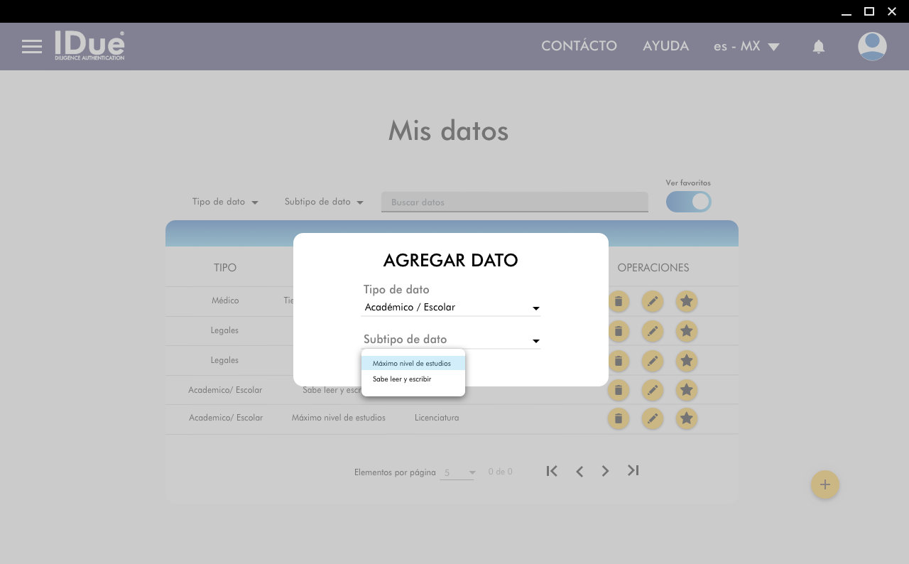This screenshot has height=564, width=909.
Task: Change the Elementos por página selector
Action: [x=457, y=472]
